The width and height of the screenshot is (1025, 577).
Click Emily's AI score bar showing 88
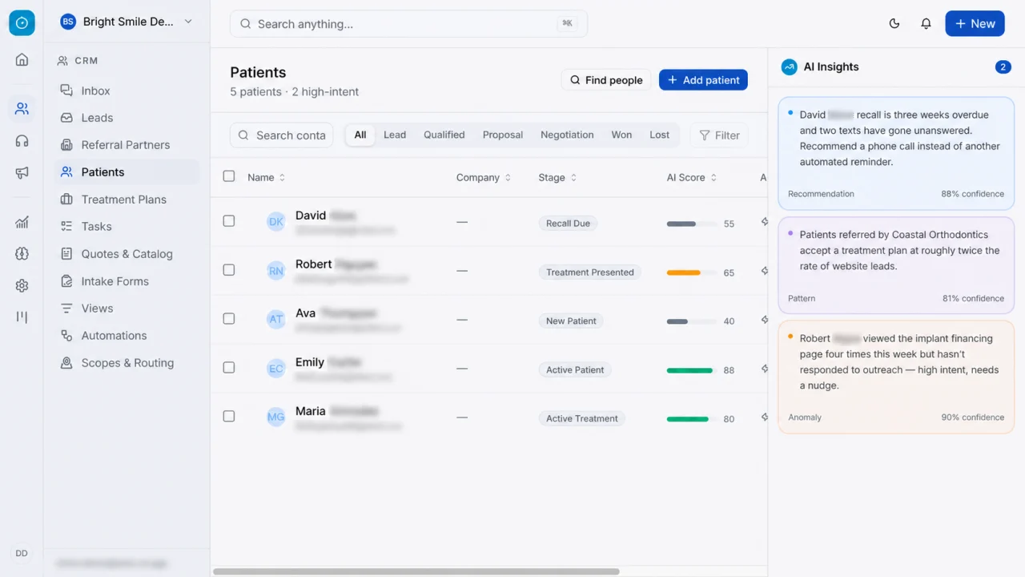pyautogui.click(x=692, y=370)
